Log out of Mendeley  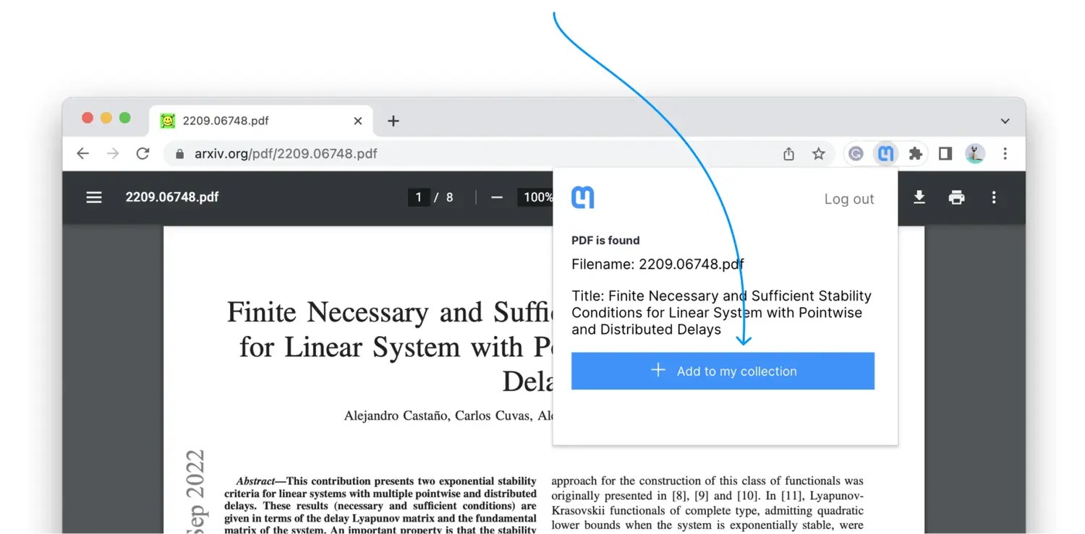click(848, 199)
